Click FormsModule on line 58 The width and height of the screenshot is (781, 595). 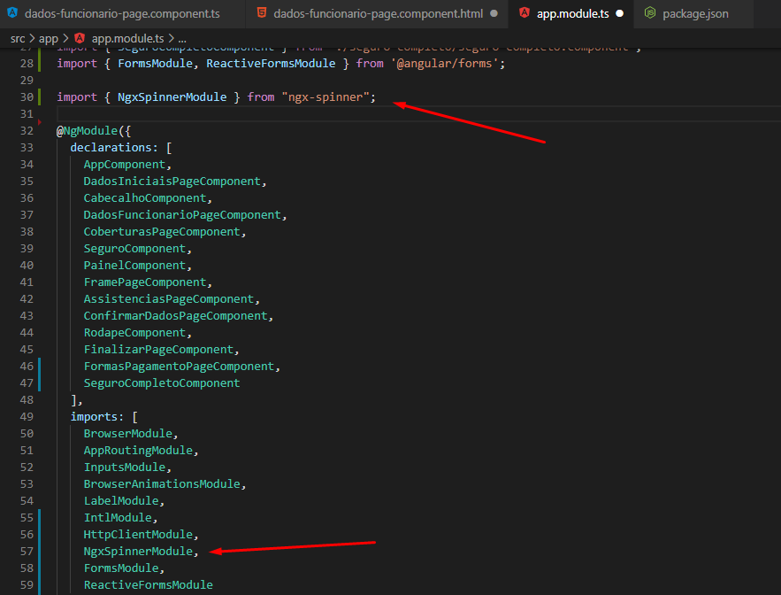tap(121, 568)
